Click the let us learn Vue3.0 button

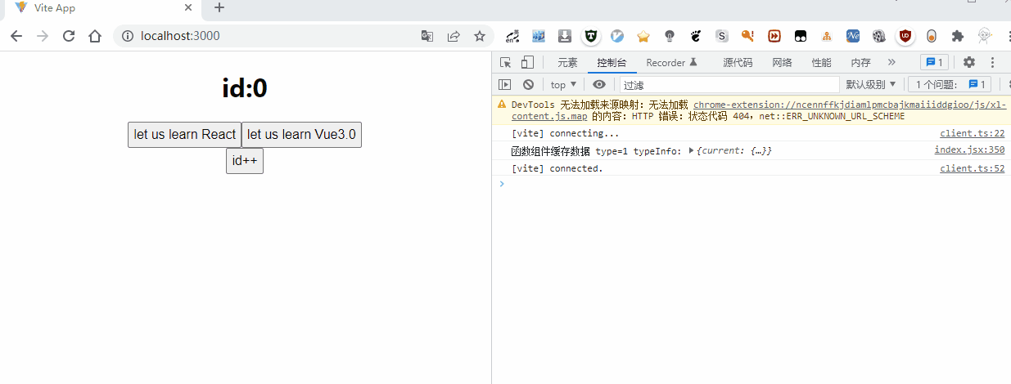point(301,135)
